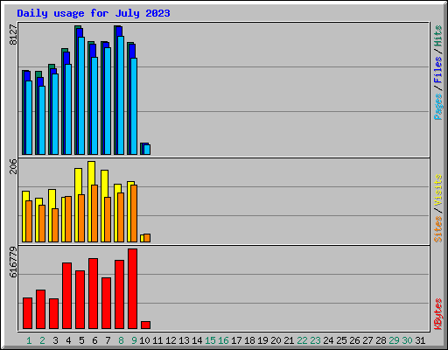
Task: Select the day 9 red KBytes bar
Action: click(x=132, y=289)
